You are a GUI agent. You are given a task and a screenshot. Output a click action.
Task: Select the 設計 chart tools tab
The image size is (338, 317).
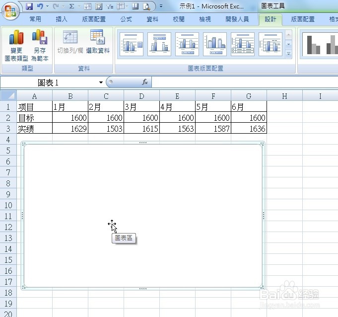point(270,19)
